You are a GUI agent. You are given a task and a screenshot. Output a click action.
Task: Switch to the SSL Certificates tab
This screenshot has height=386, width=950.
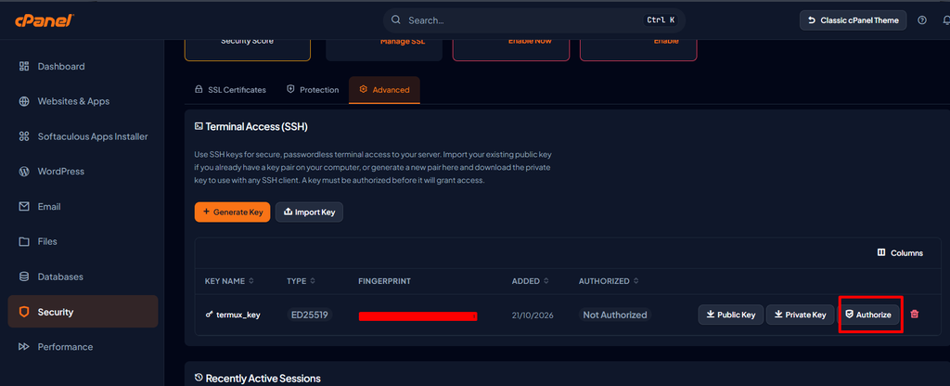pyautogui.click(x=230, y=90)
